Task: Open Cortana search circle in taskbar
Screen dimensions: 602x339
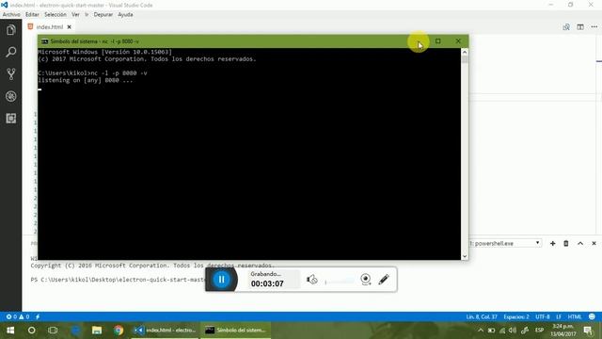Action: pyautogui.click(x=31, y=331)
